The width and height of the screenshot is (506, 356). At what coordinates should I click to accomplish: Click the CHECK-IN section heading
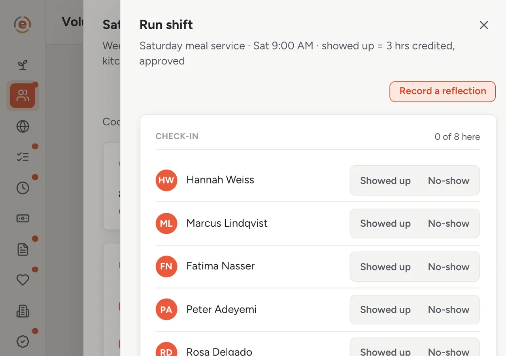tap(177, 136)
